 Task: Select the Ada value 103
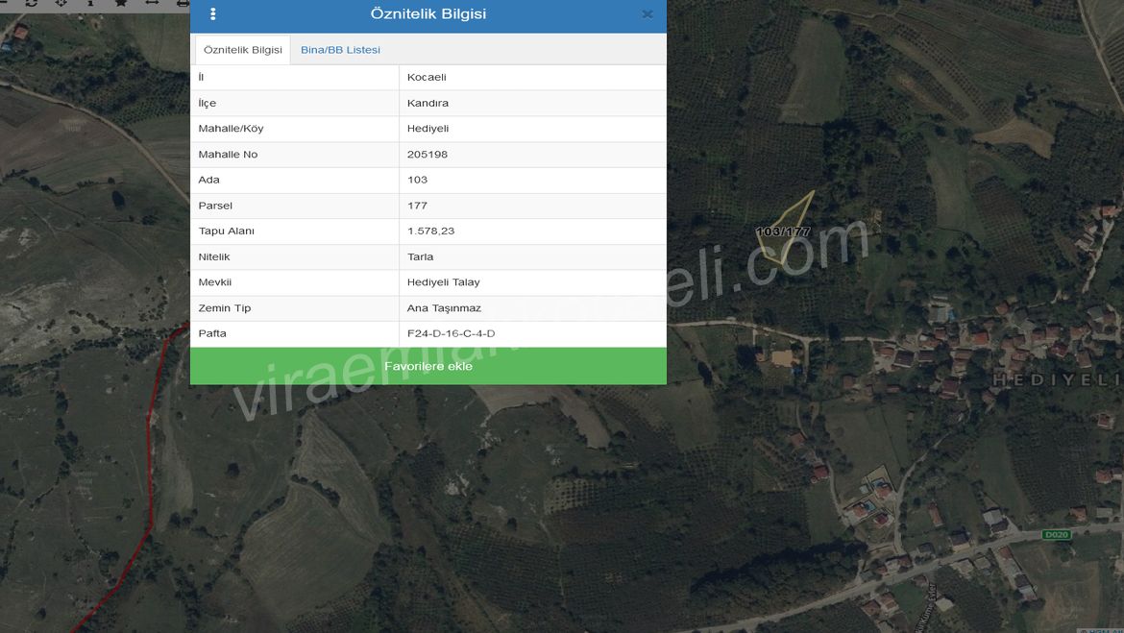coord(417,180)
